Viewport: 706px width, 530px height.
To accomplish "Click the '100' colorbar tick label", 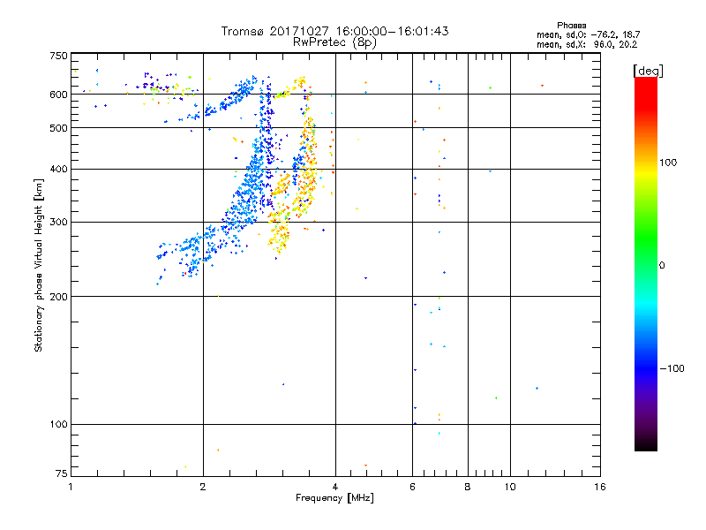I will 668,163.
